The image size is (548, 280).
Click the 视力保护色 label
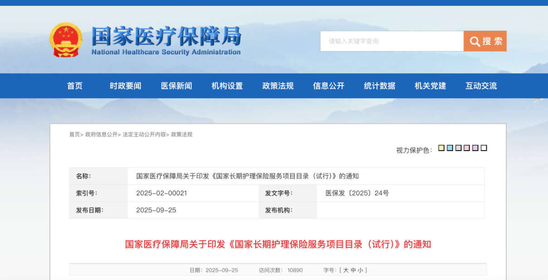[x=414, y=150]
